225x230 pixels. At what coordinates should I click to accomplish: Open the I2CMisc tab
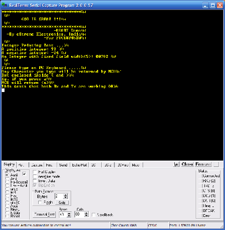tap(122, 165)
